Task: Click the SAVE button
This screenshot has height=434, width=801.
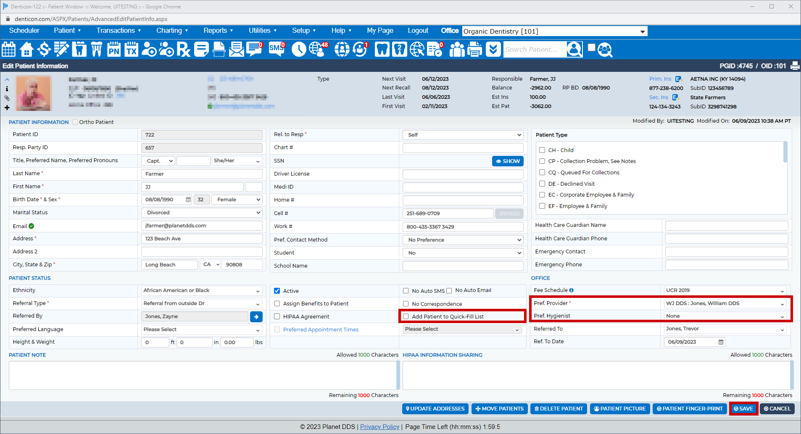Action: (743, 409)
